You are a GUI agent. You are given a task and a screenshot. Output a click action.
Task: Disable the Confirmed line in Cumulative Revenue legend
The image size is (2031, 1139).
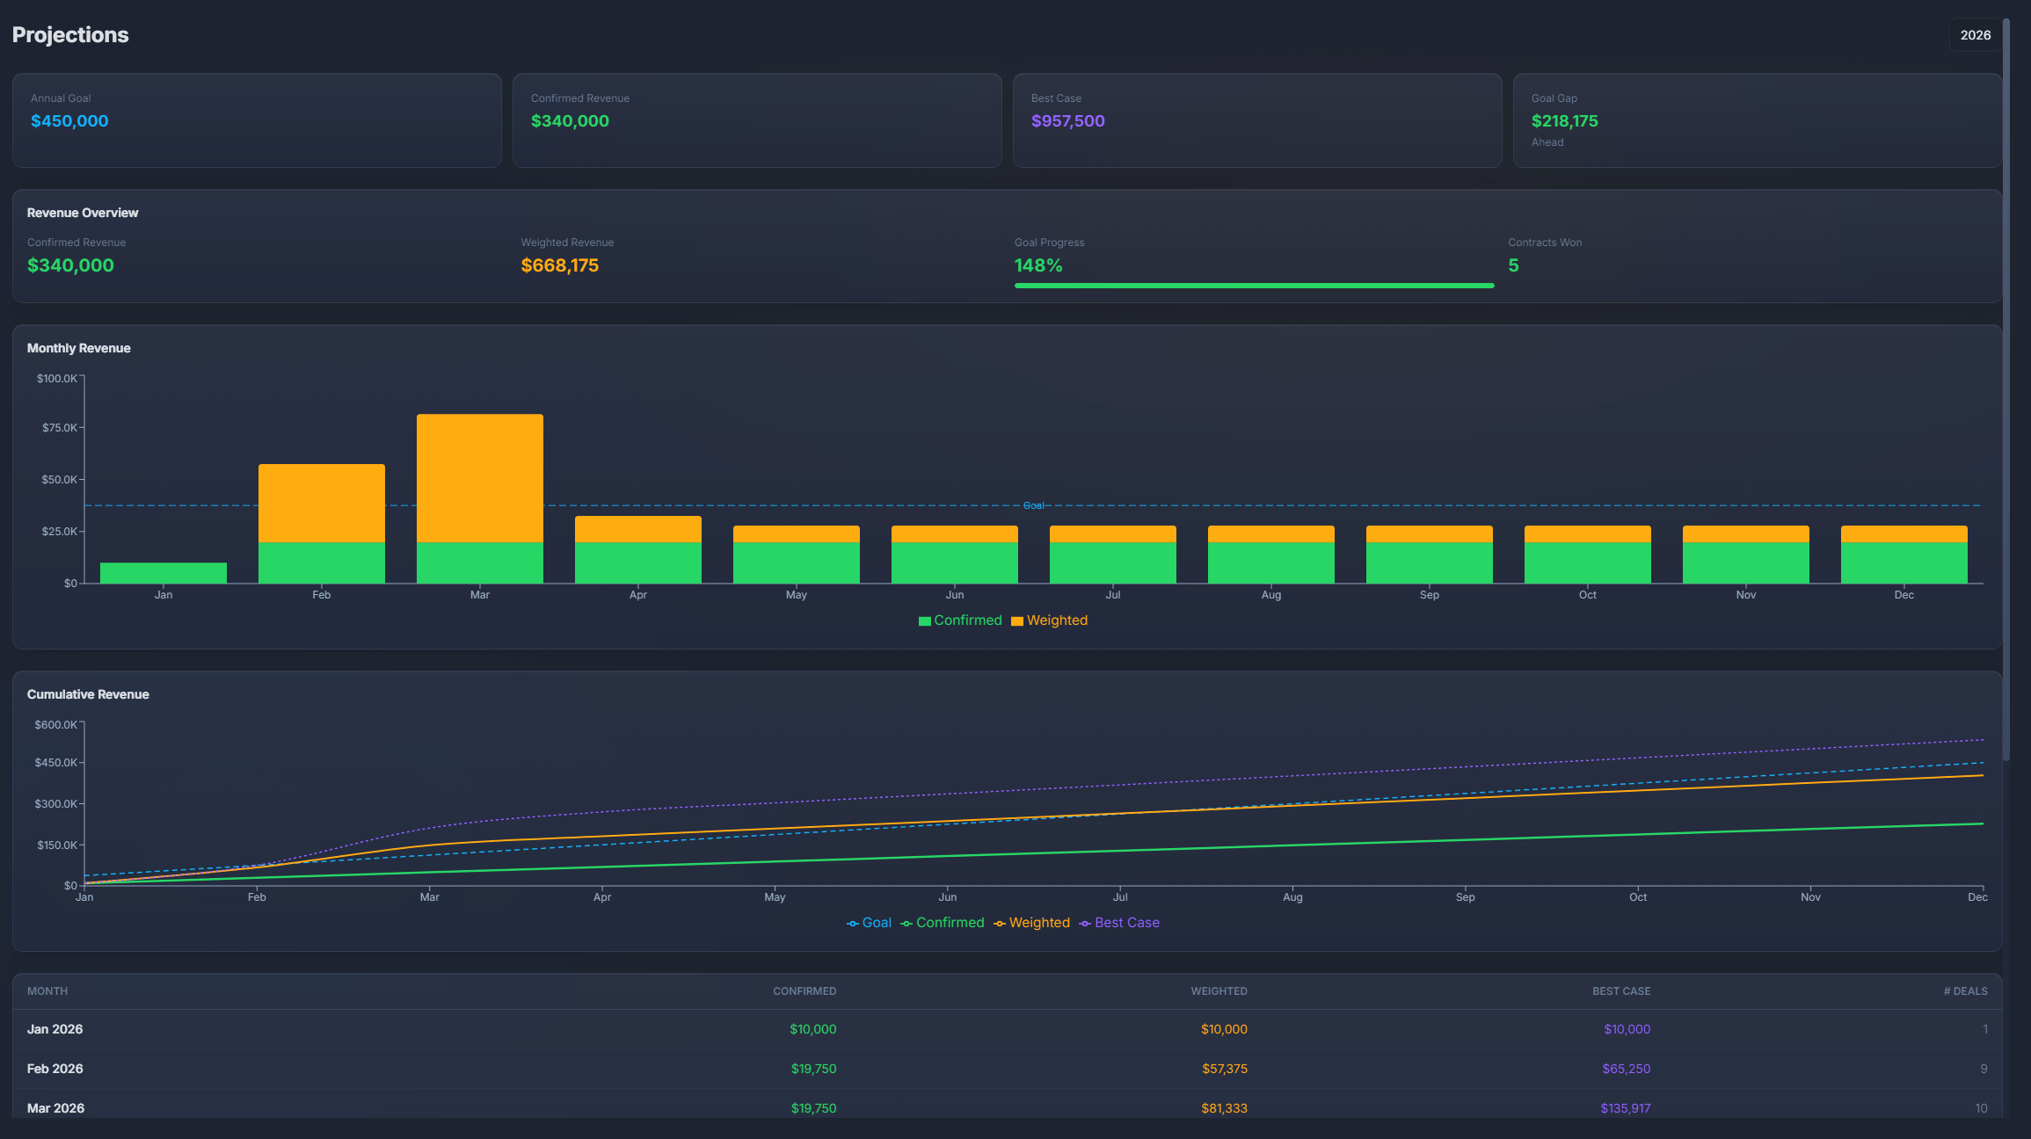point(942,922)
